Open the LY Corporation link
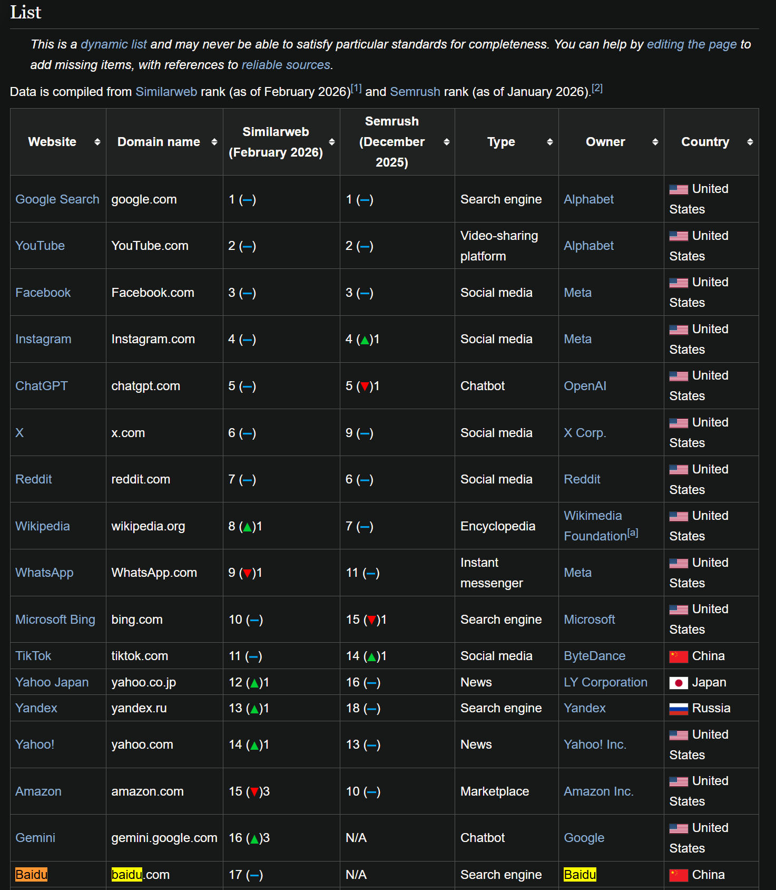Viewport: 776px width, 890px height. [606, 682]
